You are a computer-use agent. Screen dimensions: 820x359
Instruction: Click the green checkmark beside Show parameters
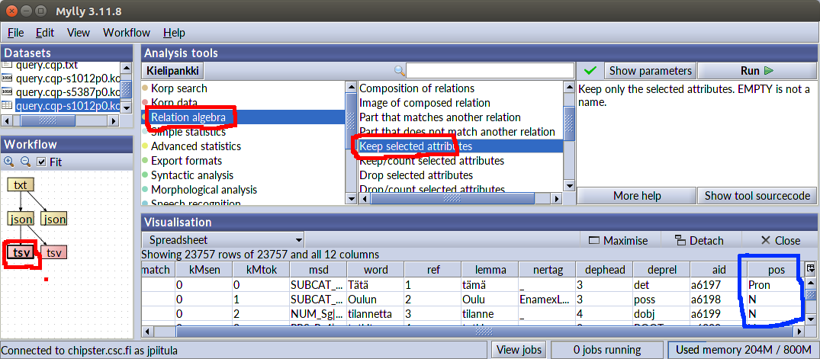[590, 71]
